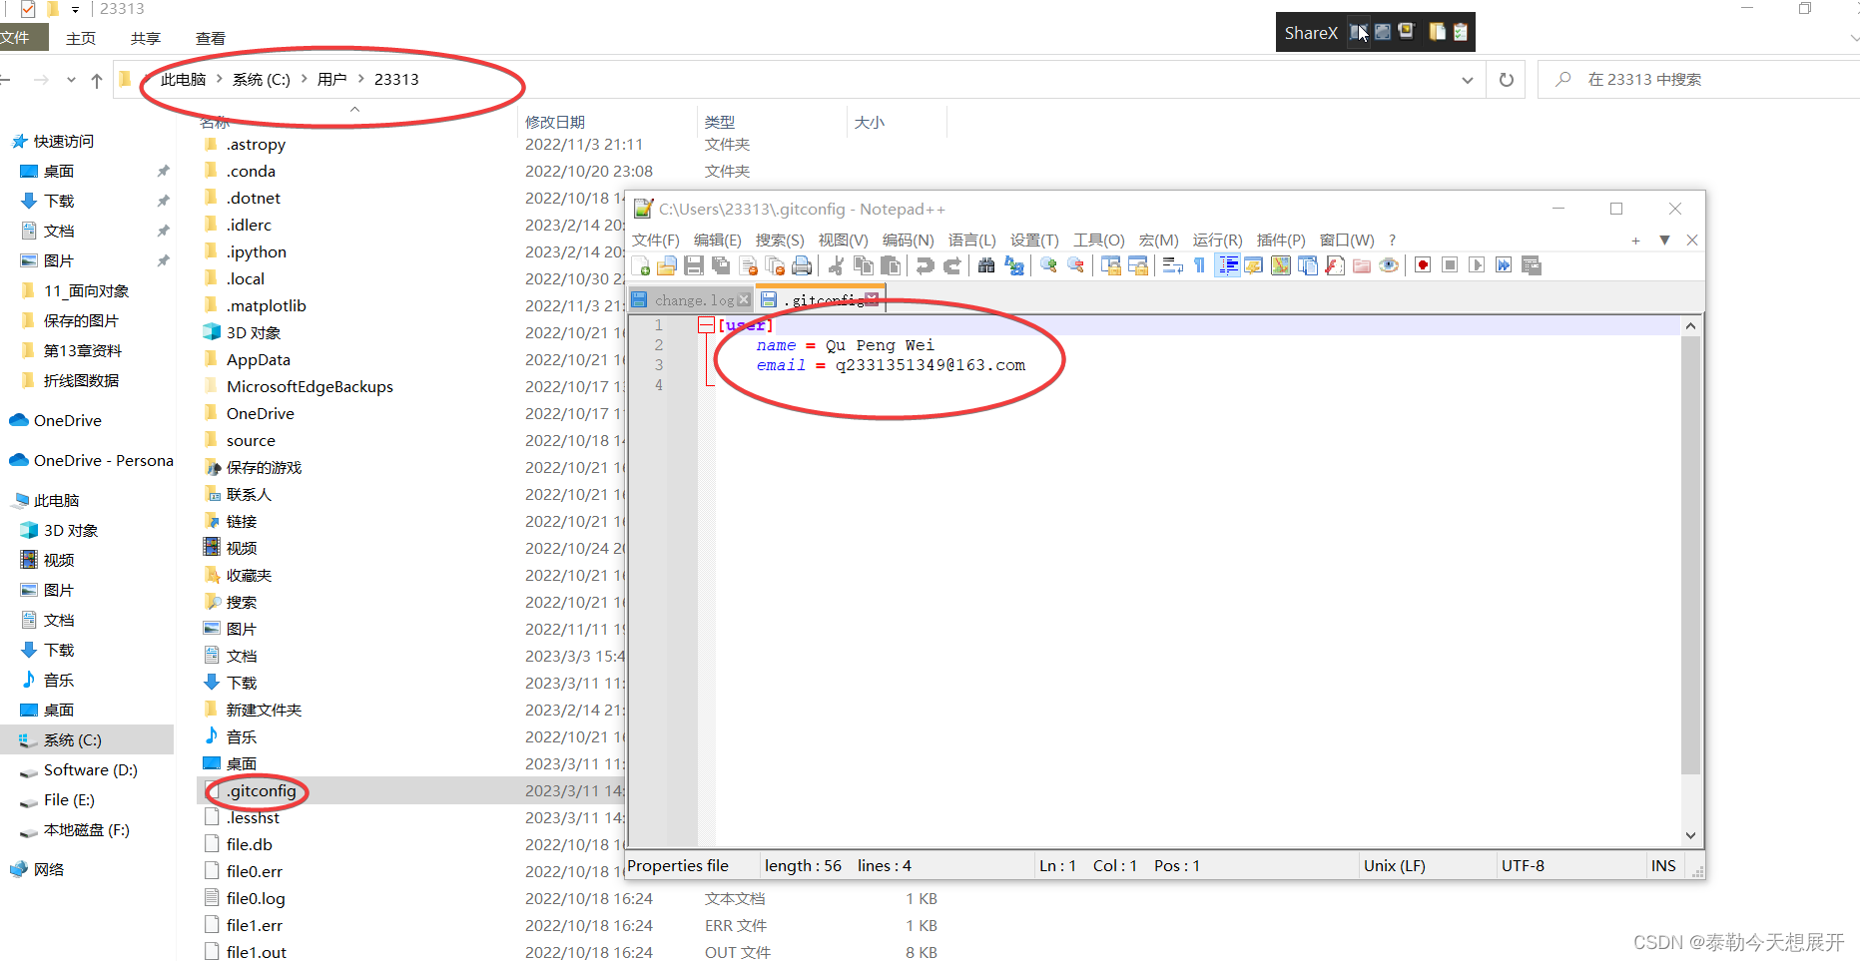The height and width of the screenshot is (961, 1860).
Task: Open the 编辑(E) menu in Notepad++
Action: click(717, 240)
